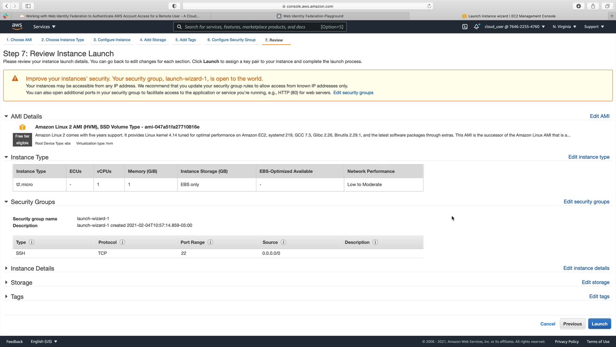616x347 pixels.
Task: Collapse the Instance Type section
Action: point(6,157)
